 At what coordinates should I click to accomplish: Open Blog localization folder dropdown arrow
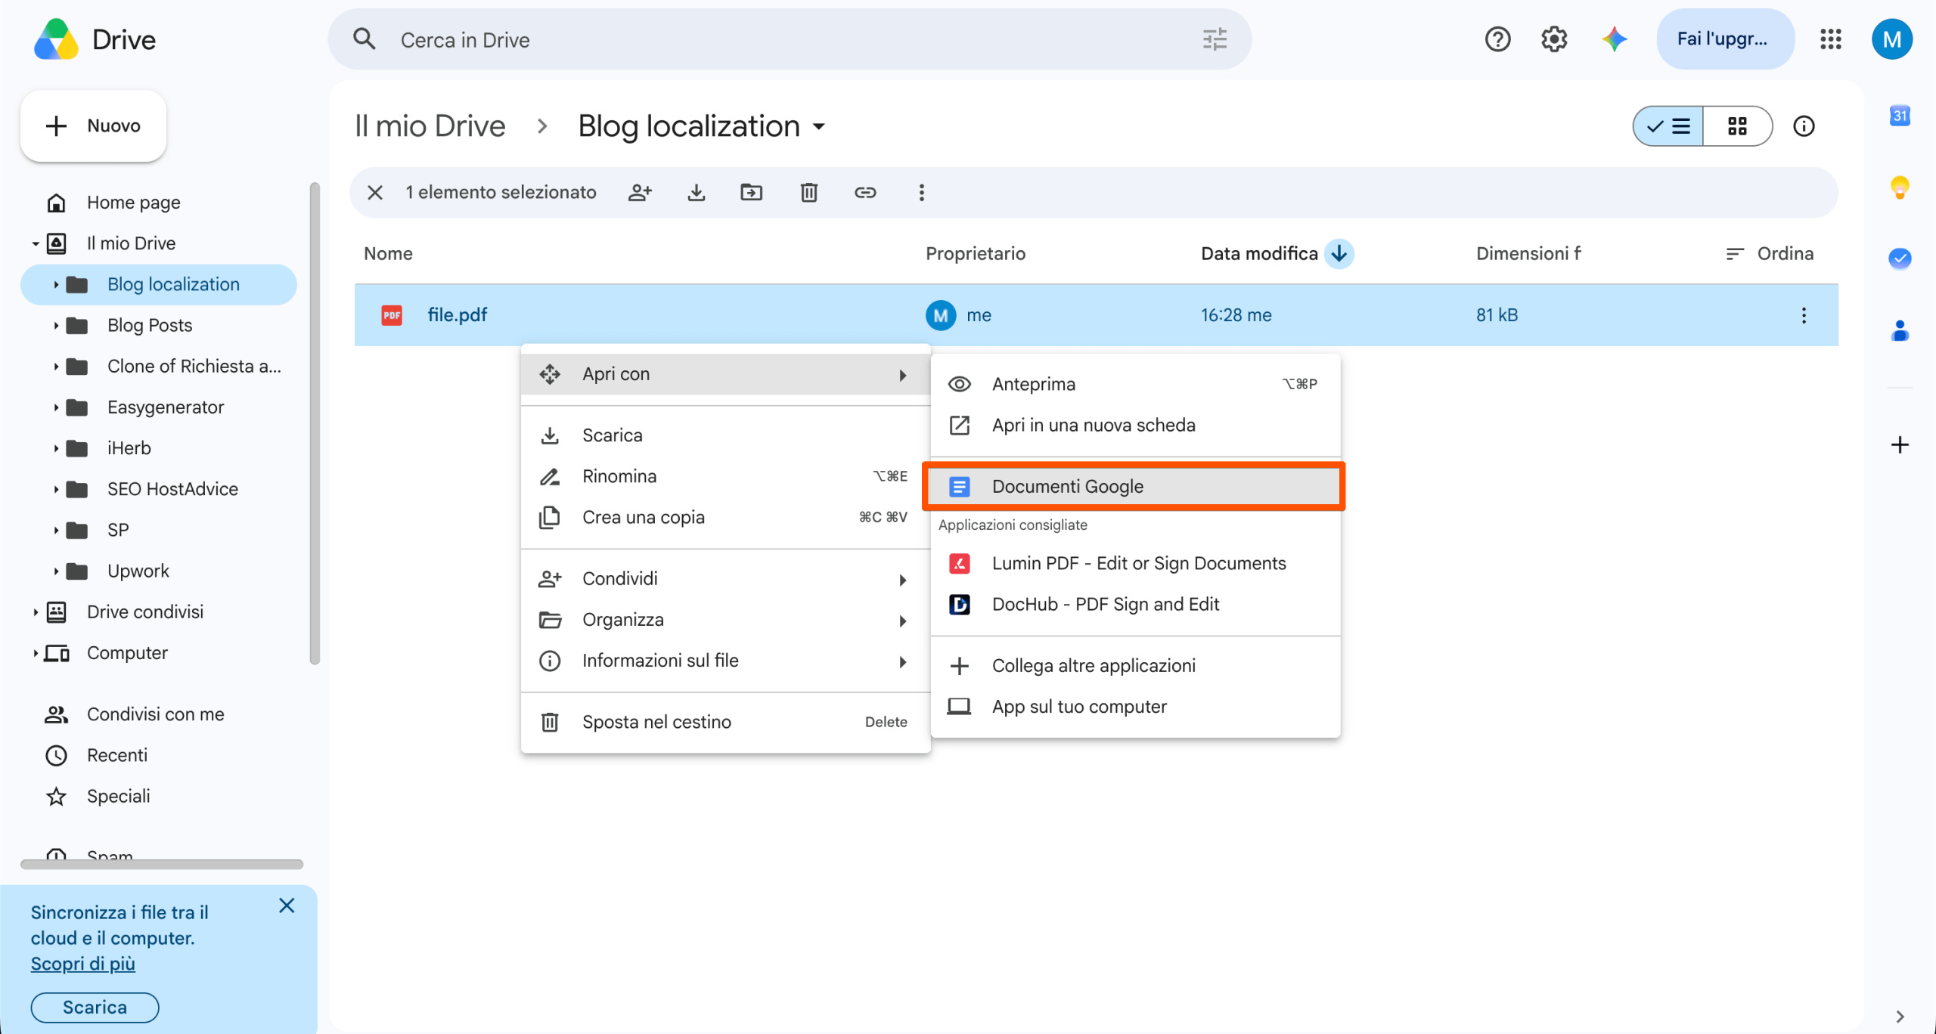(819, 127)
